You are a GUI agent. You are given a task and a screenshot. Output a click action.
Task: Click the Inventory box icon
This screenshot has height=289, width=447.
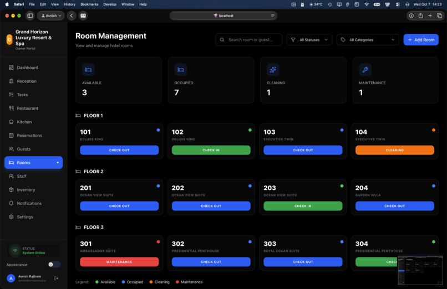click(11, 190)
